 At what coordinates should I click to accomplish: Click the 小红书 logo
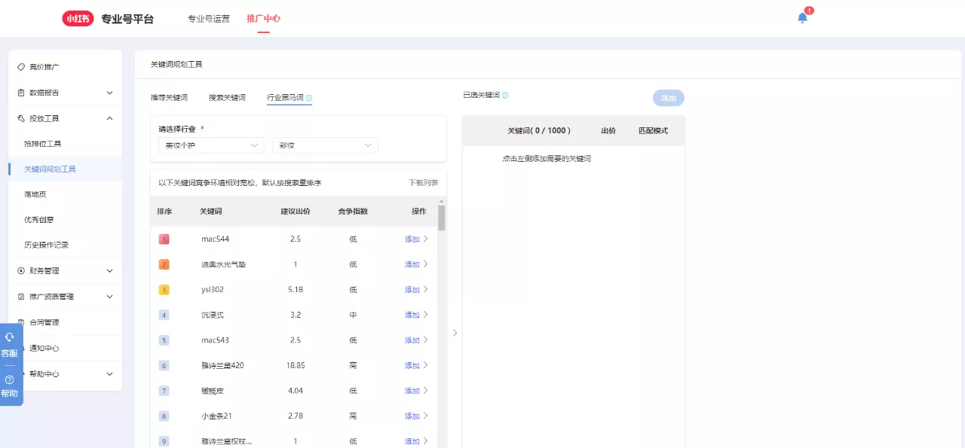78,19
